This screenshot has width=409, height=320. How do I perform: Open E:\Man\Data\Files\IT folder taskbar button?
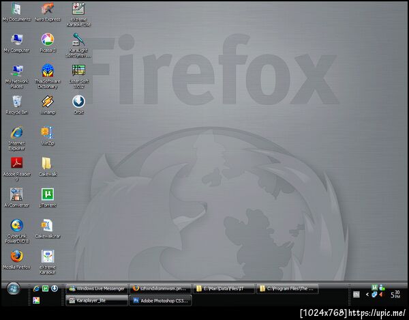[x=224, y=289]
